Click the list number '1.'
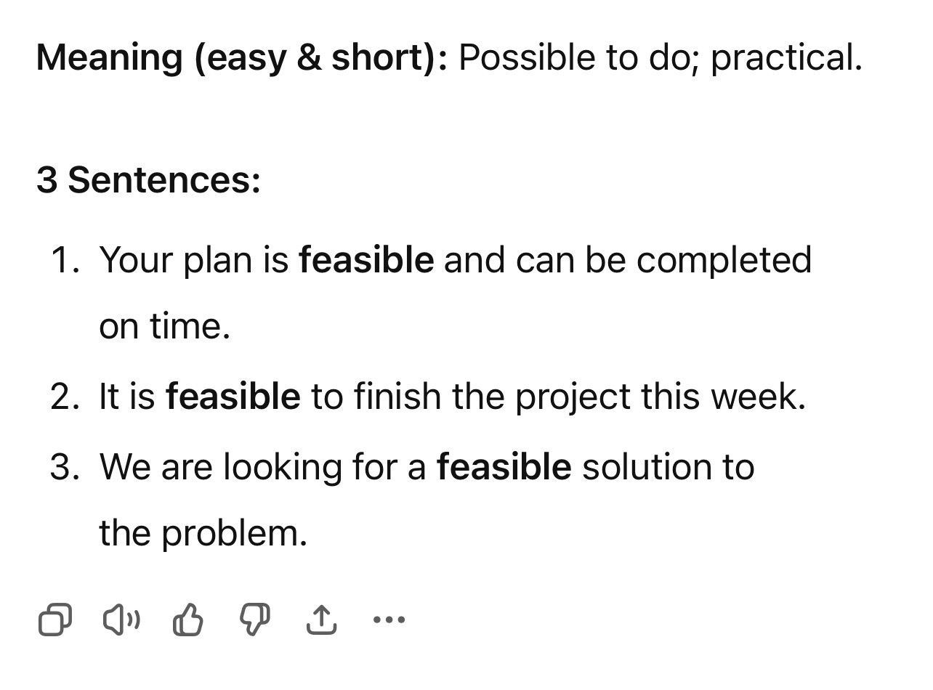Image resolution: width=933 pixels, height=690 pixels. (65, 260)
